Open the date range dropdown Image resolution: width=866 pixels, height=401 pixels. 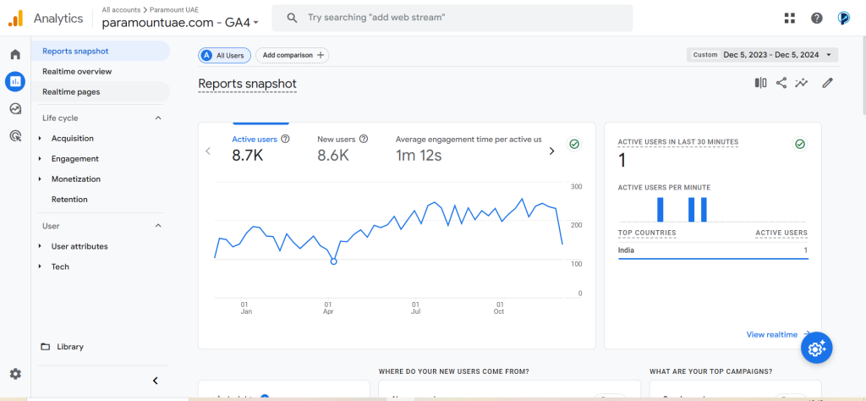762,55
